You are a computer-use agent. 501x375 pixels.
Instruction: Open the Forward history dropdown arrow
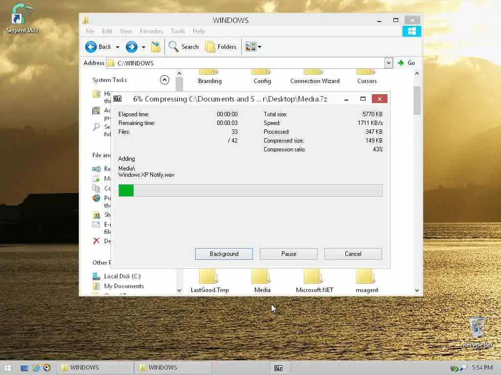pos(143,47)
